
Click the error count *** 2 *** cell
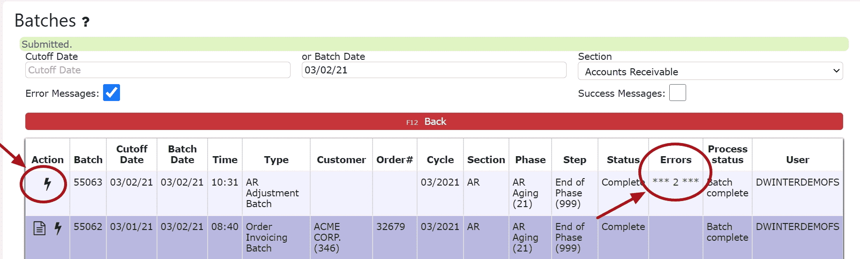pos(675,182)
